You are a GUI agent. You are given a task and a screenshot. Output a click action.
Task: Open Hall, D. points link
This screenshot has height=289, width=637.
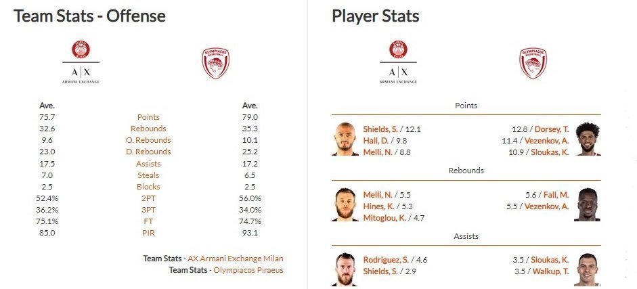376,141
